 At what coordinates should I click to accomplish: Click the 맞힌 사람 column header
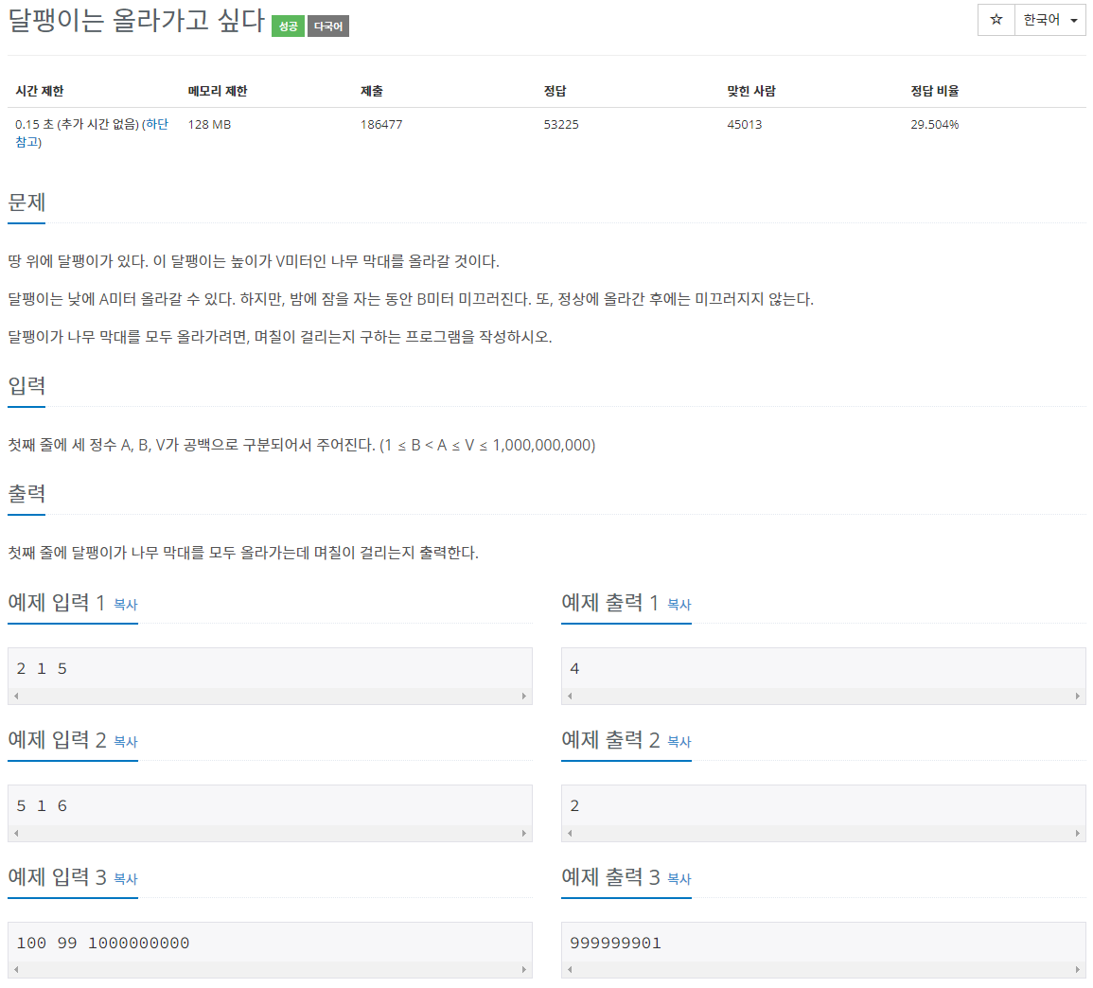751,91
